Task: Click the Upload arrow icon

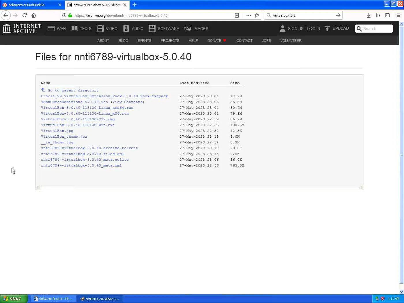Action: (327, 29)
